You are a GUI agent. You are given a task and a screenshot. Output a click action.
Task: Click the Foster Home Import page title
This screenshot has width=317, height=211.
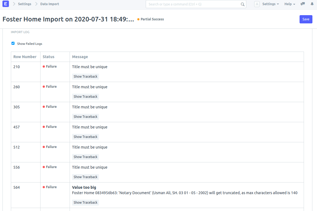click(x=68, y=19)
